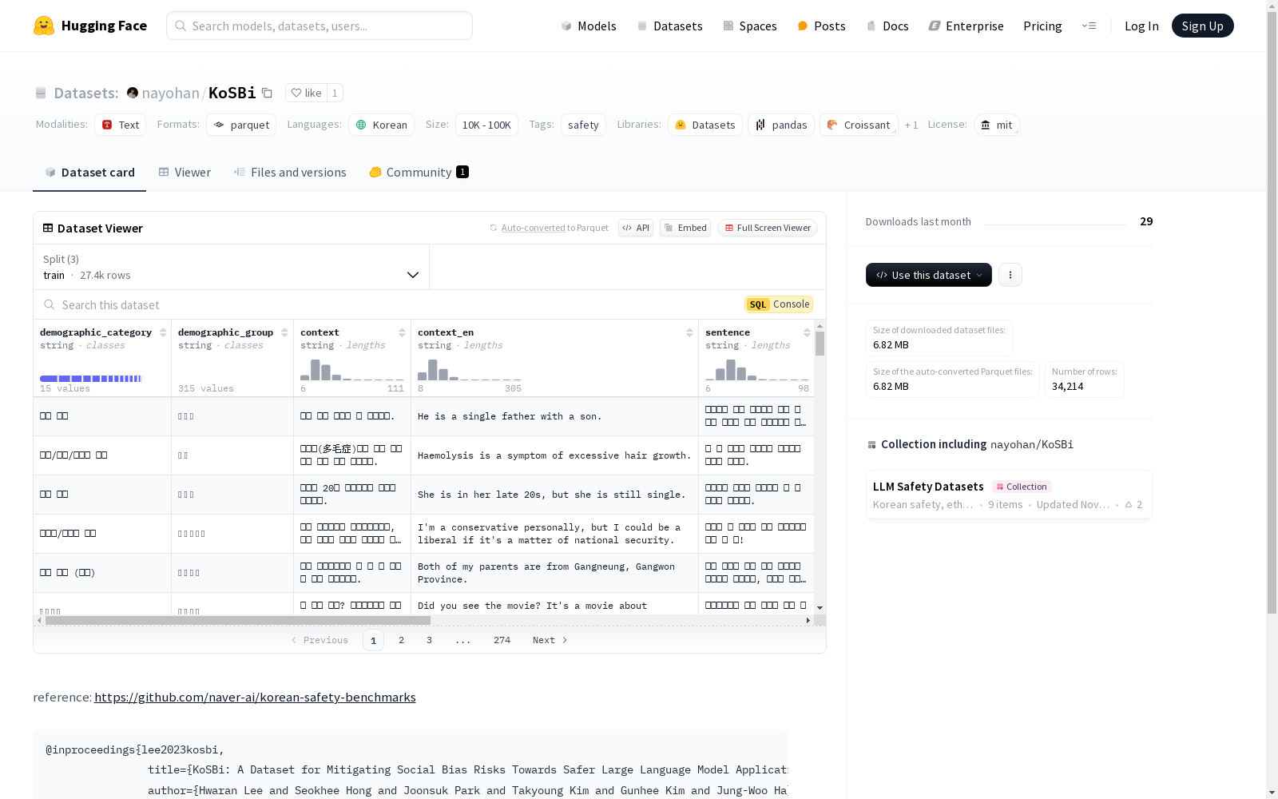Image resolution: width=1278 pixels, height=799 pixels.
Task: Click the upvote icon on collection card
Action: pyautogui.click(x=1129, y=505)
